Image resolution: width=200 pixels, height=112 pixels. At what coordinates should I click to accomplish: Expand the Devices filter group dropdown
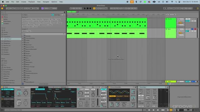click(25, 17)
